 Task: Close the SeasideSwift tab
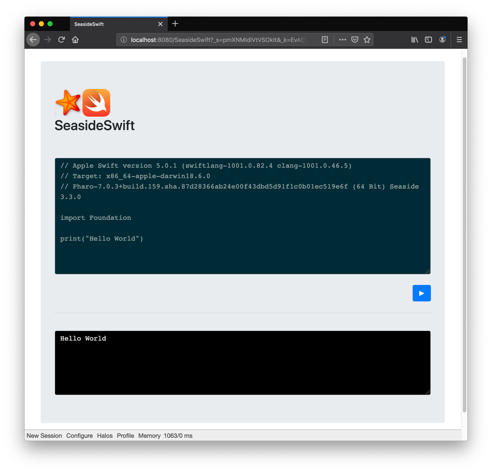tap(160, 24)
